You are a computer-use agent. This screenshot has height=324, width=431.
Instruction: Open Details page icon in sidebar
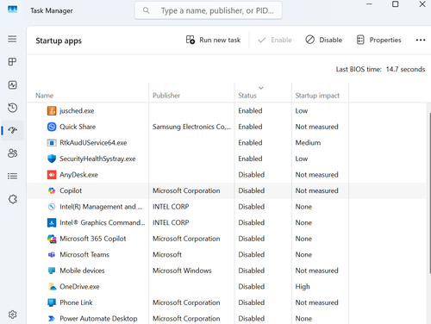click(x=12, y=176)
